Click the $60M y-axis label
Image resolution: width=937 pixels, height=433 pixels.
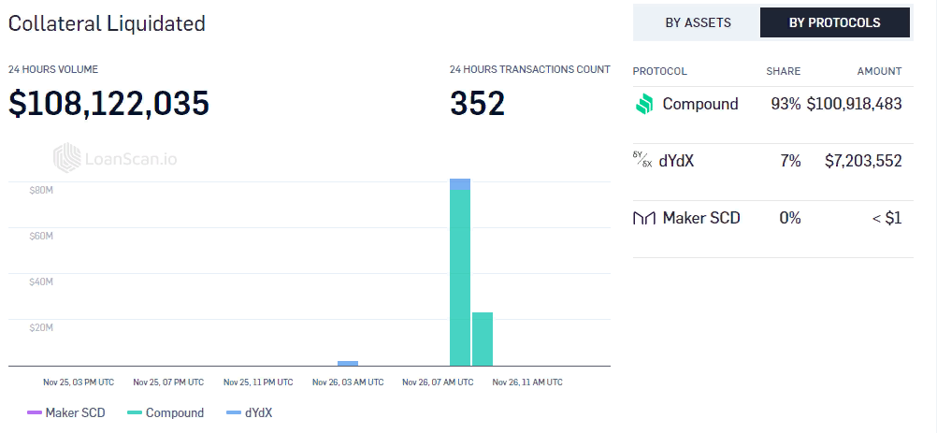point(41,236)
